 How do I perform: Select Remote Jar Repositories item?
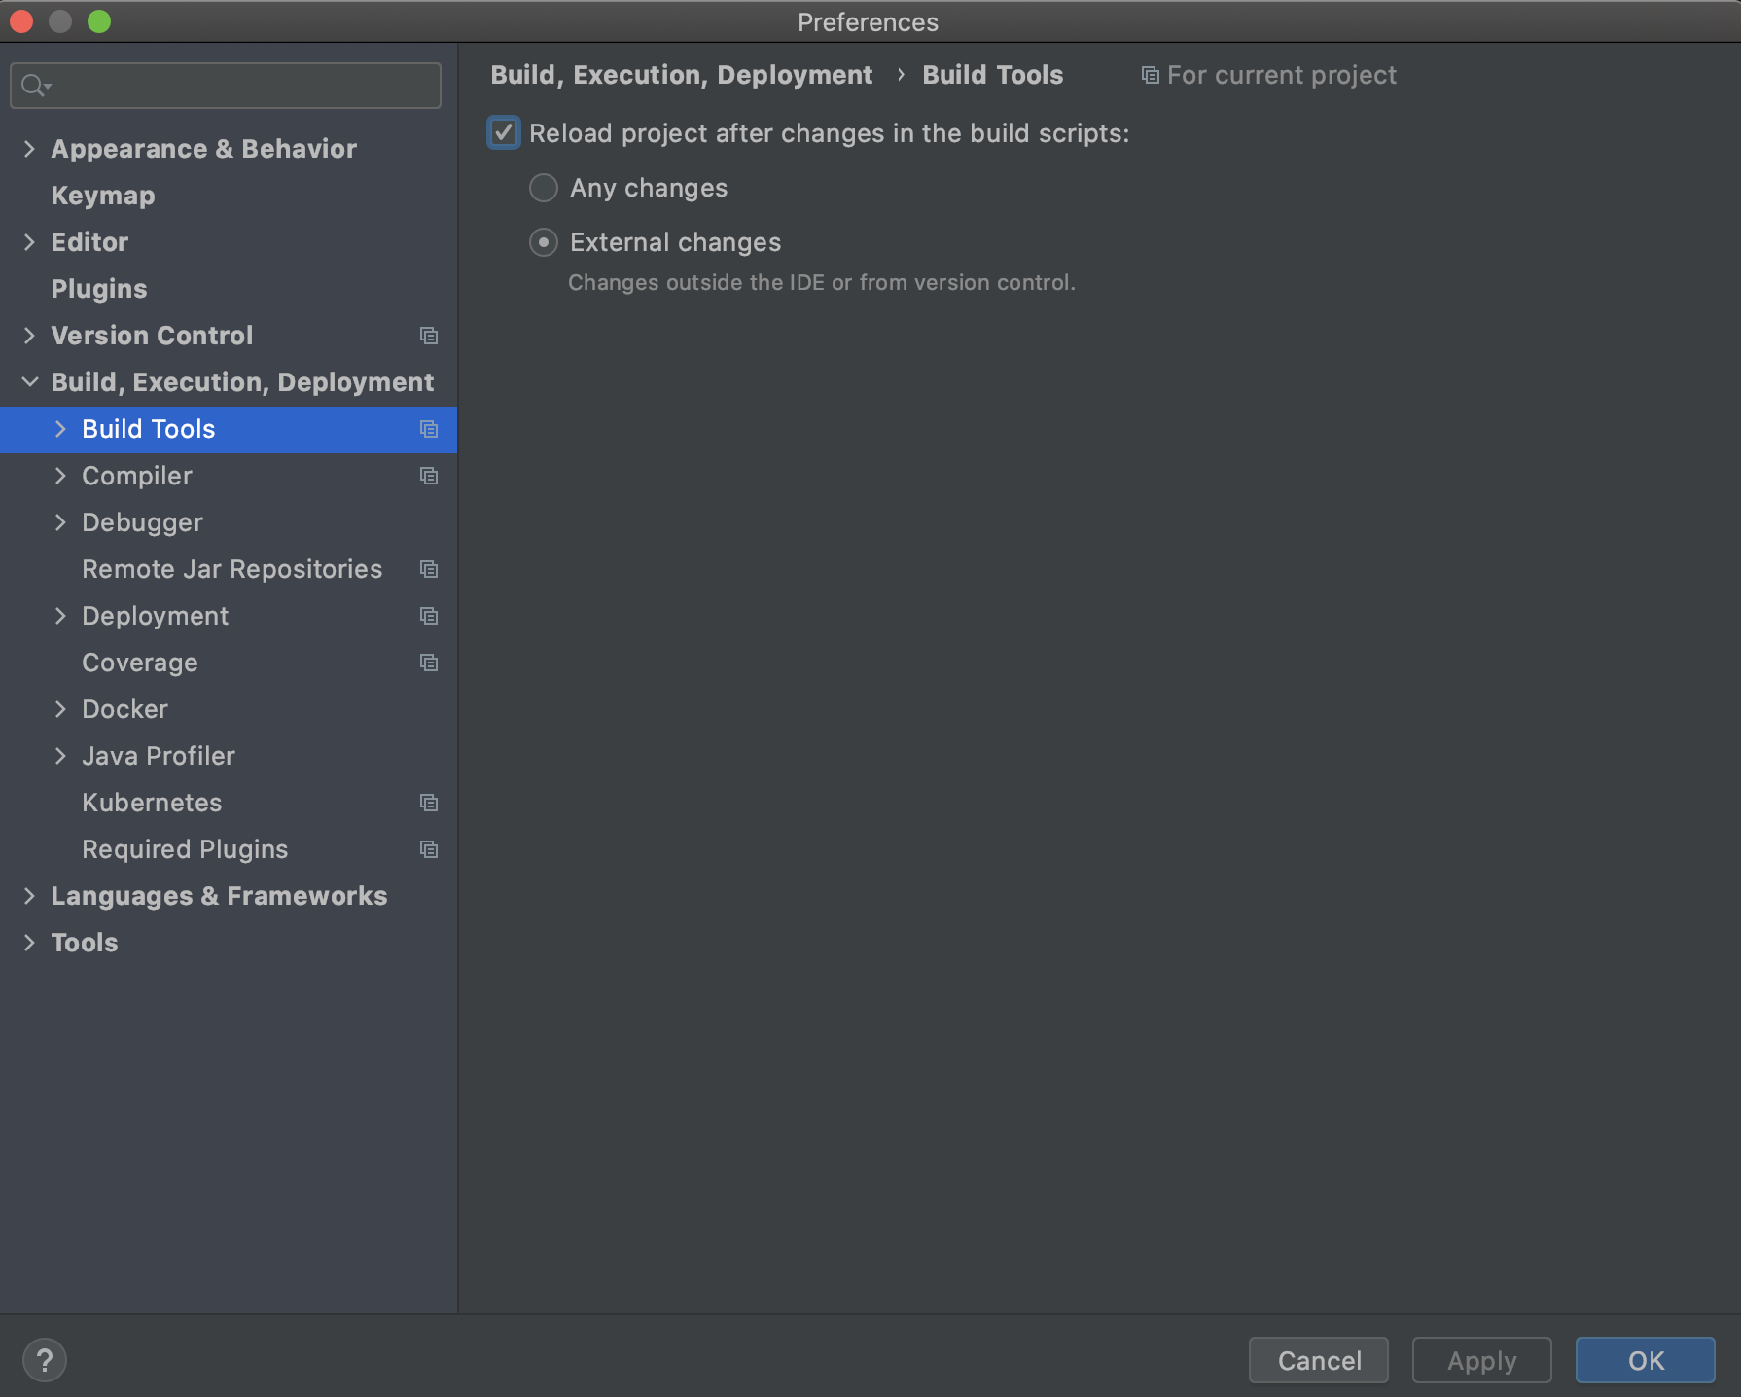pyautogui.click(x=231, y=569)
